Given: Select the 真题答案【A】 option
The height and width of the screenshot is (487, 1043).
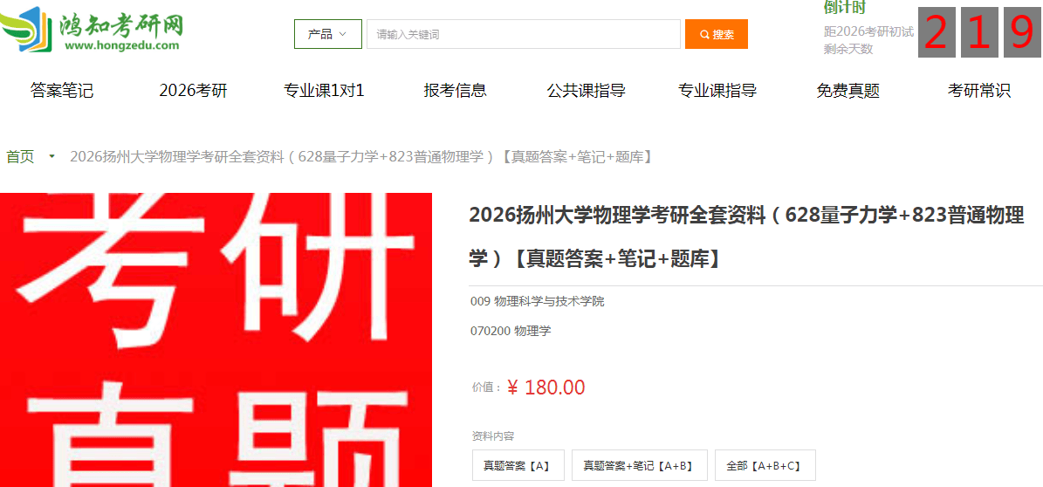Looking at the screenshot, I should tap(518, 465).
